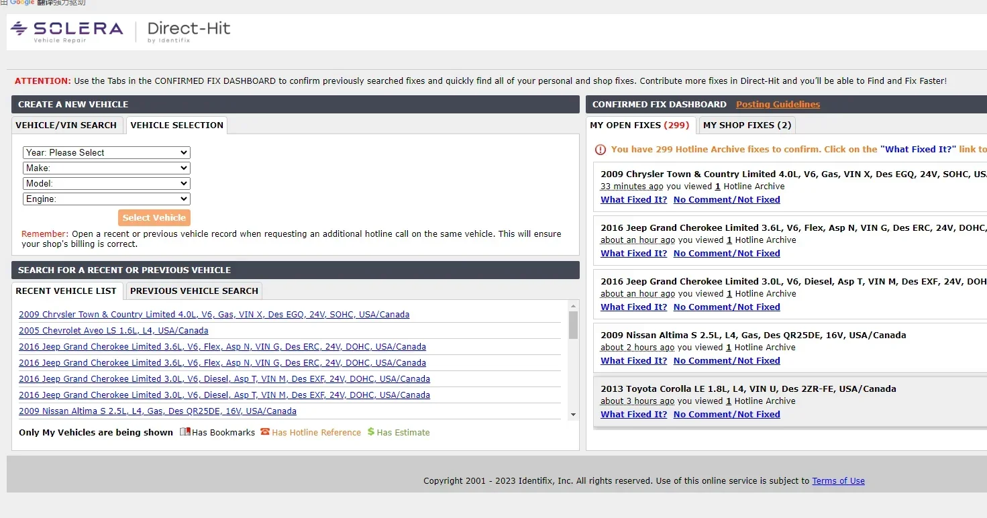
Task: Click the 'about 2 hours ago' timestamp
Action: (637, 348)
